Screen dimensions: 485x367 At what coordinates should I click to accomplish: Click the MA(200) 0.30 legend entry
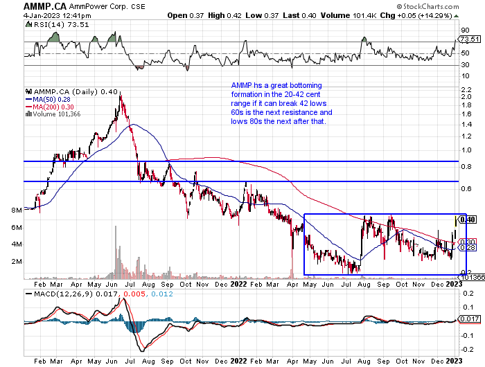coord(49,107)
